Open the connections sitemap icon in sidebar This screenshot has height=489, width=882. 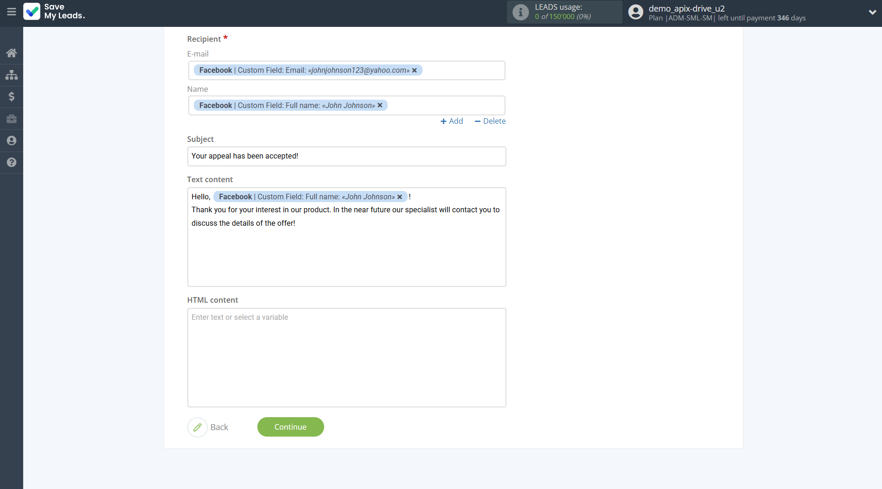pyautogui.click(x=12, y=75)
